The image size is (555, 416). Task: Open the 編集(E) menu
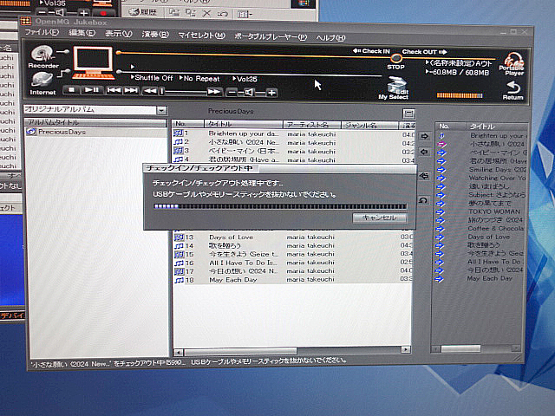[82, 33]
